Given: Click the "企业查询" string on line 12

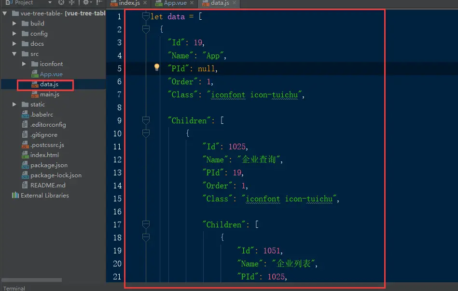Looking at the screenshot, I should 259,159.
